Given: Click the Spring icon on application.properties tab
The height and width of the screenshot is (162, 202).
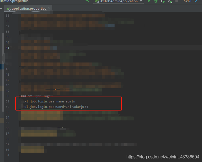Looking at the screenshot, I should pyautogui.click(x=9, y=9).
